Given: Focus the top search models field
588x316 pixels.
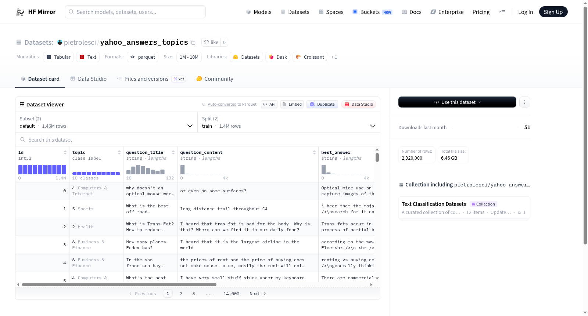Looking at the screenshot, I should click(135, 12).
